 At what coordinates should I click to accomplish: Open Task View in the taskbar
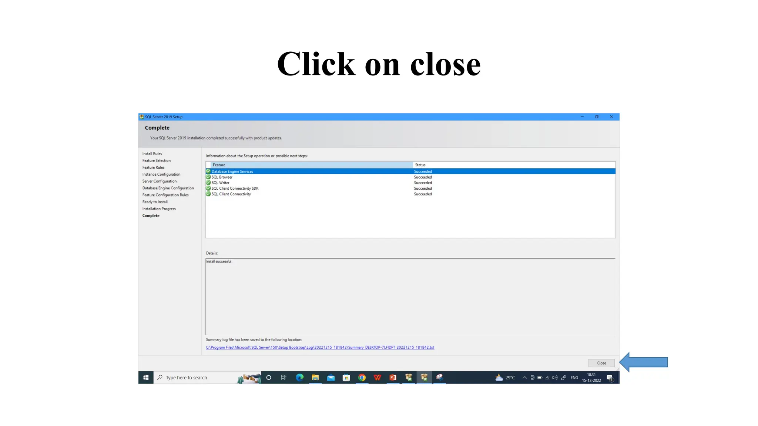coord(284,378)
